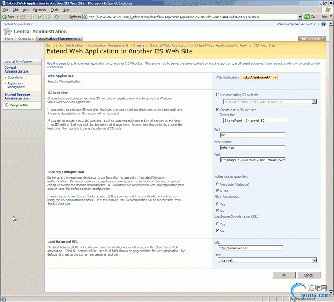This screenshot has width=334, height=302.
Task: Switch to the Home tab
Action: point(9,38)
